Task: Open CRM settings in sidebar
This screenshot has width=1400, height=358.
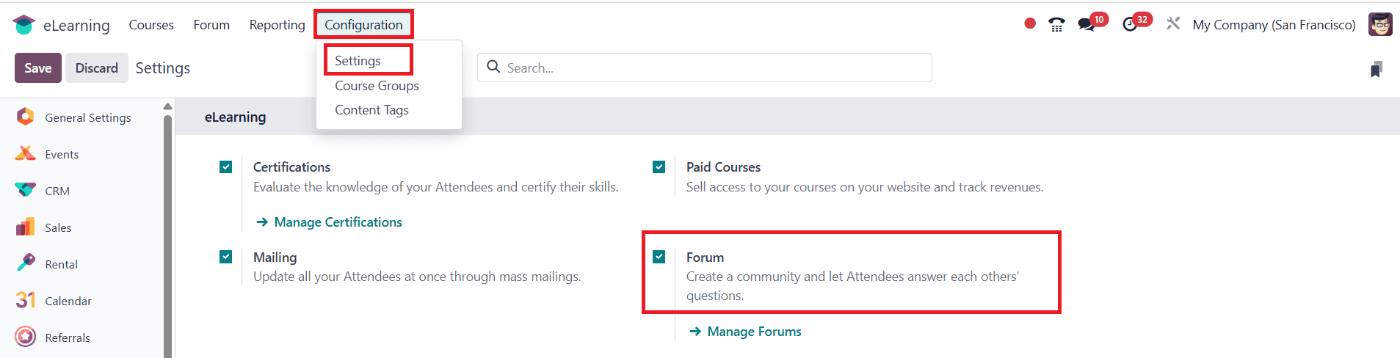Action: point(57,191)
